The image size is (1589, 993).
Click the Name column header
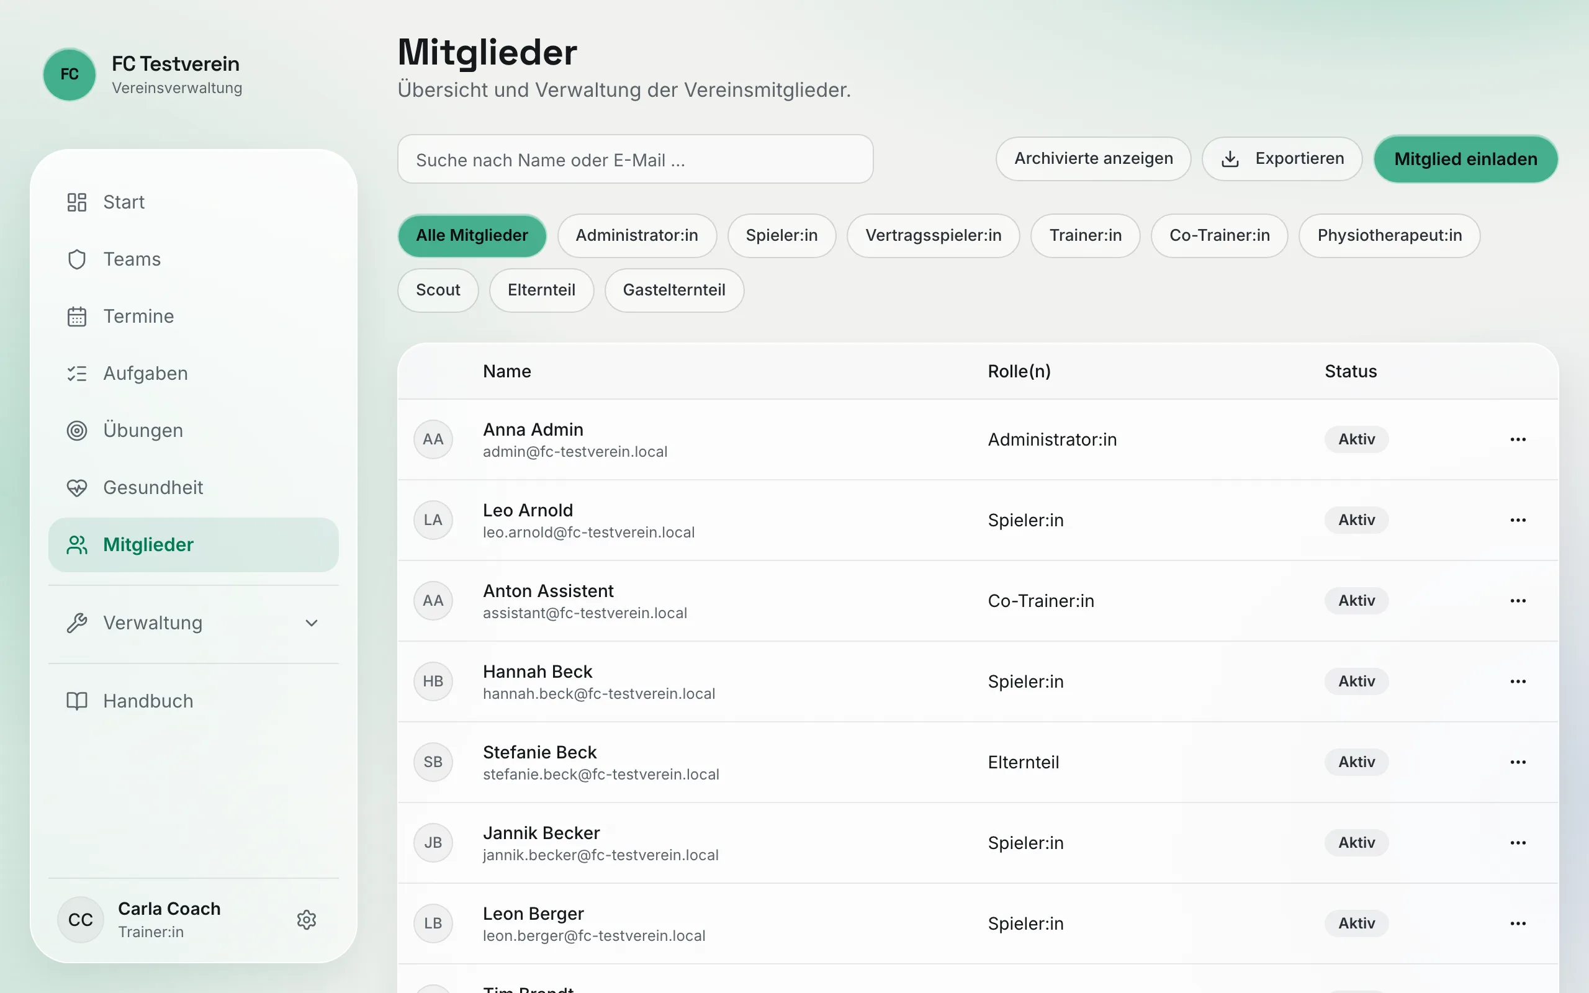point(507,372)
